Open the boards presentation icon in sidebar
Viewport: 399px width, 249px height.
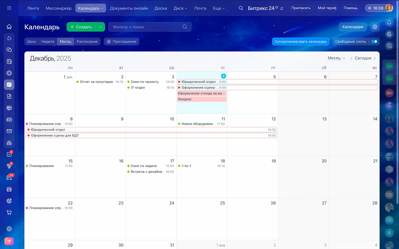9,108
